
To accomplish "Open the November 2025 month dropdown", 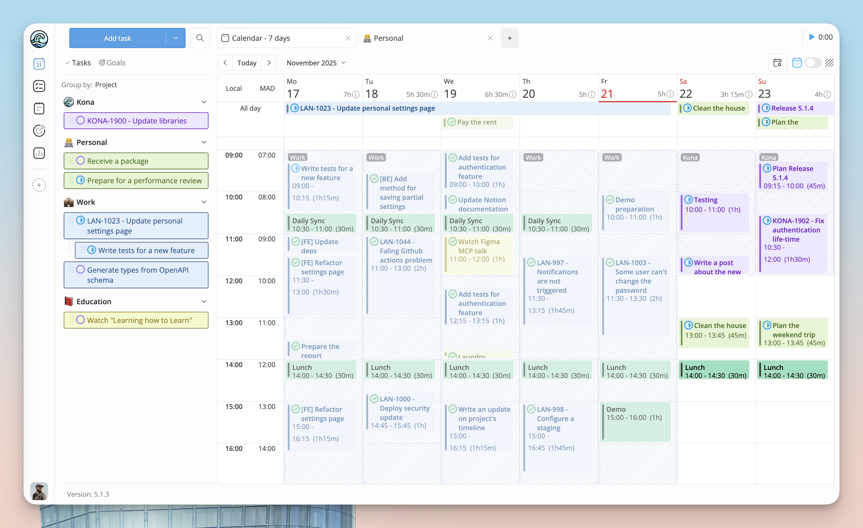I will [x=316, y=63].
